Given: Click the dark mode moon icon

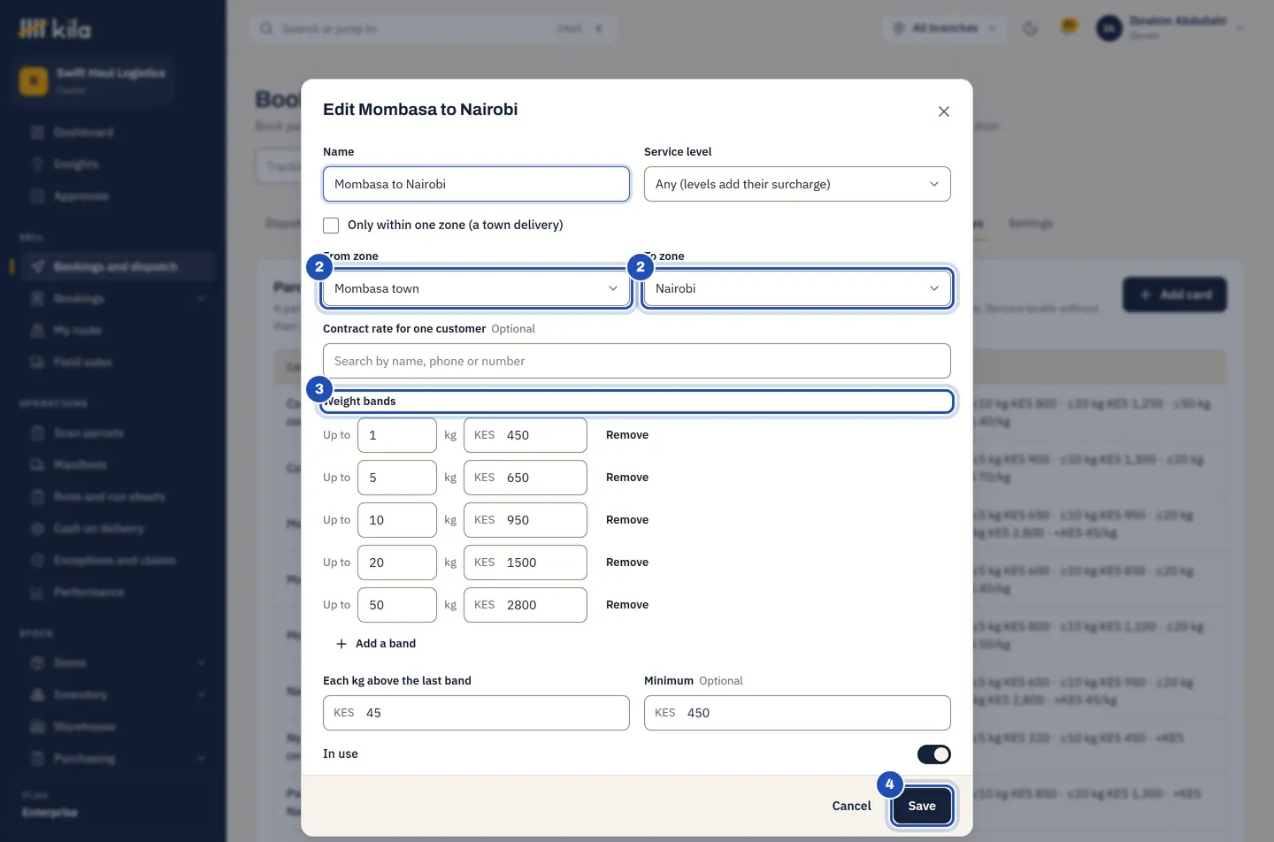Looking at the screenshot, I should pos(1031,28).
